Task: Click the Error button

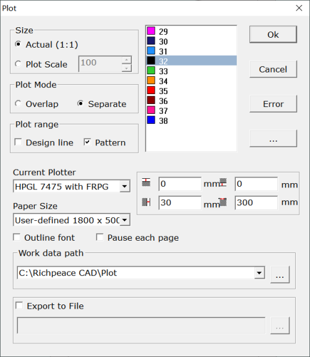Action: 273,104
